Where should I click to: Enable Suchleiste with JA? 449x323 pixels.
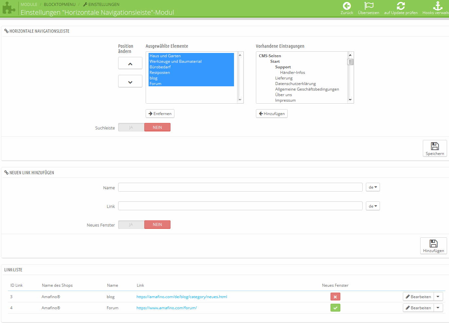pyautogui.click(x=131, y=127)
